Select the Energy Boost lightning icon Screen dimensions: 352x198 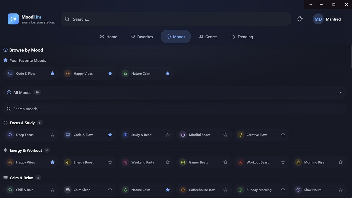tap(68, 162)
